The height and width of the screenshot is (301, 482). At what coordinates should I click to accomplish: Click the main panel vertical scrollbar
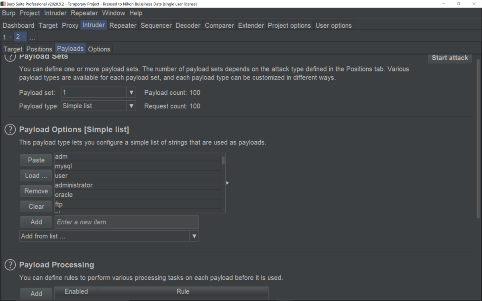coord(478,138)
